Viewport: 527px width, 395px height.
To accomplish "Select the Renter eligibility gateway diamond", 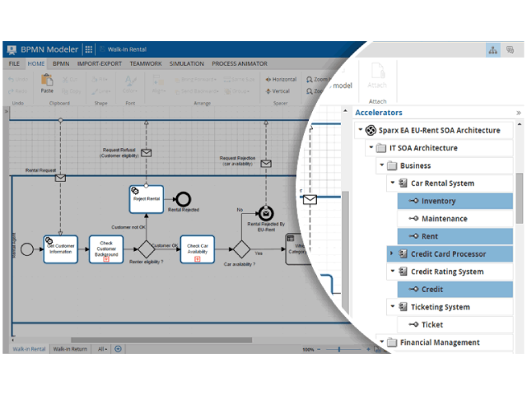I will click(147, 249).
